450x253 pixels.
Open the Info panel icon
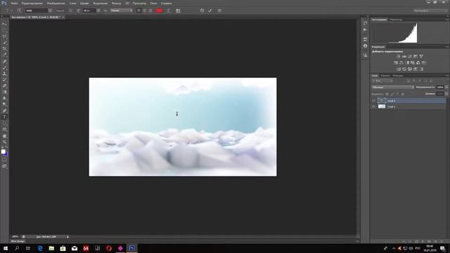[x=365, y=46]
